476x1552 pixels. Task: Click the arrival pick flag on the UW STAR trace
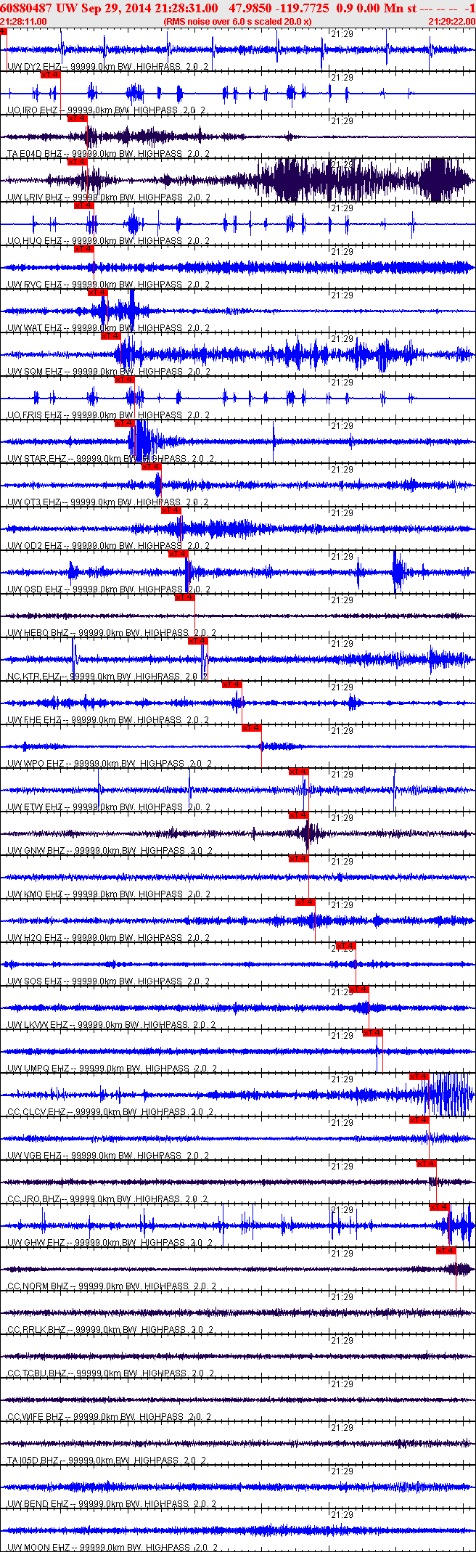[124, 422]
